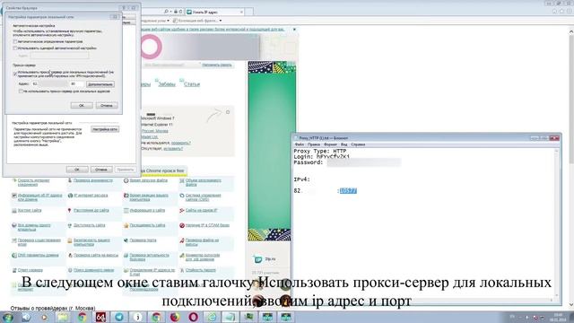Click Напомнить пароль link
This screenshot has width=574, height=323.
(x=217, y=65)
